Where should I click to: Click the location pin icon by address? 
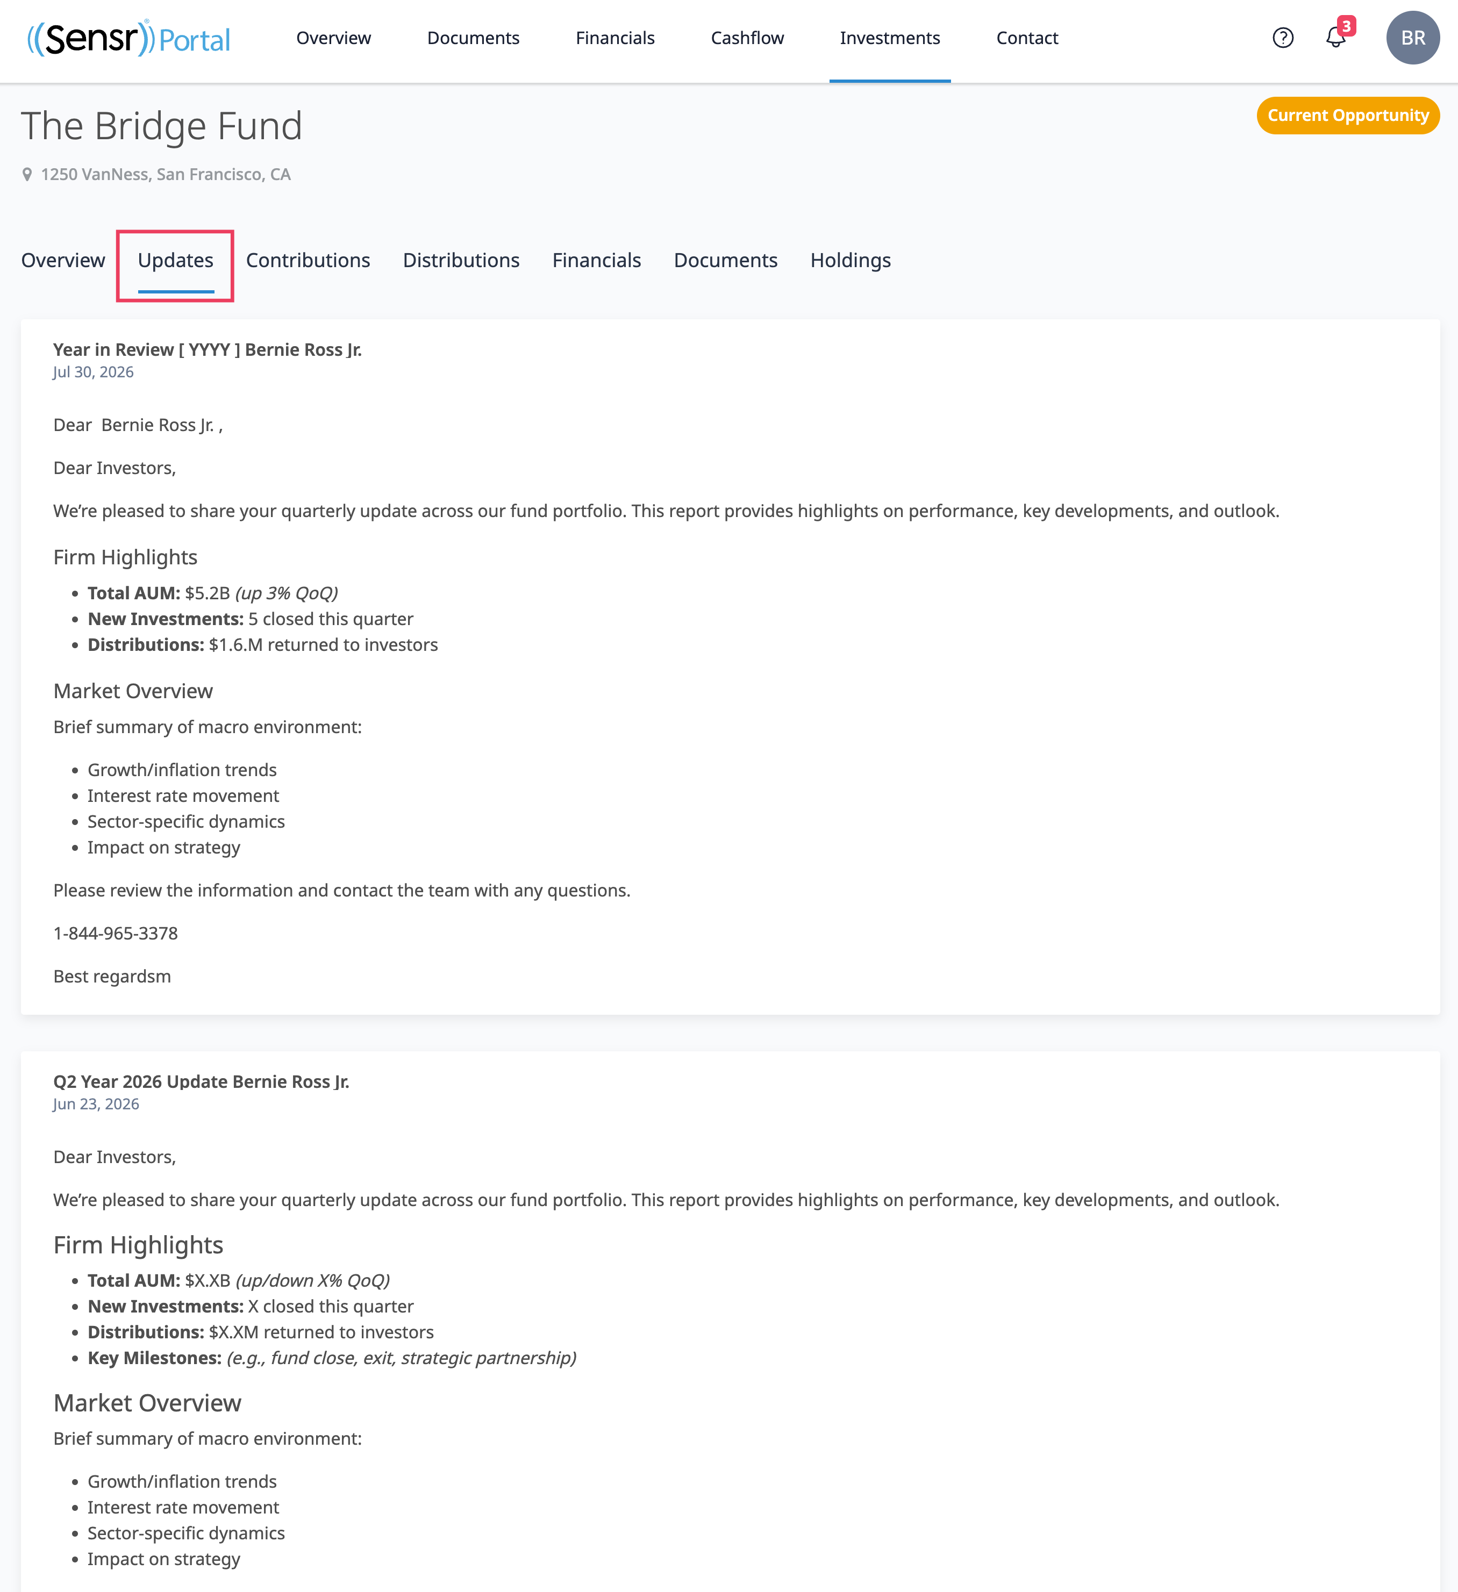27,175
